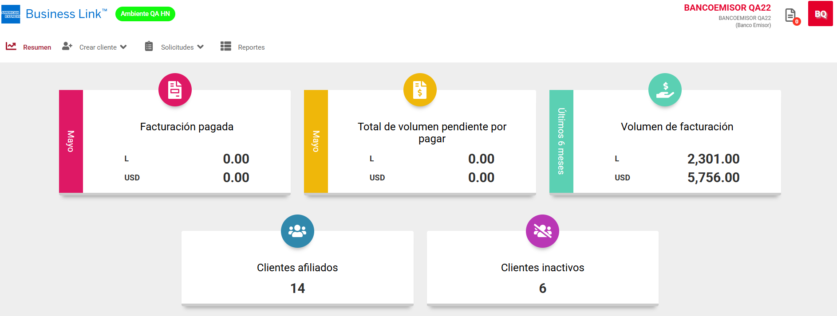Viewport: 837px width, 316px height.
Task: Click the pink Facturación pagada invoice icon
Action: coord(175,90)
